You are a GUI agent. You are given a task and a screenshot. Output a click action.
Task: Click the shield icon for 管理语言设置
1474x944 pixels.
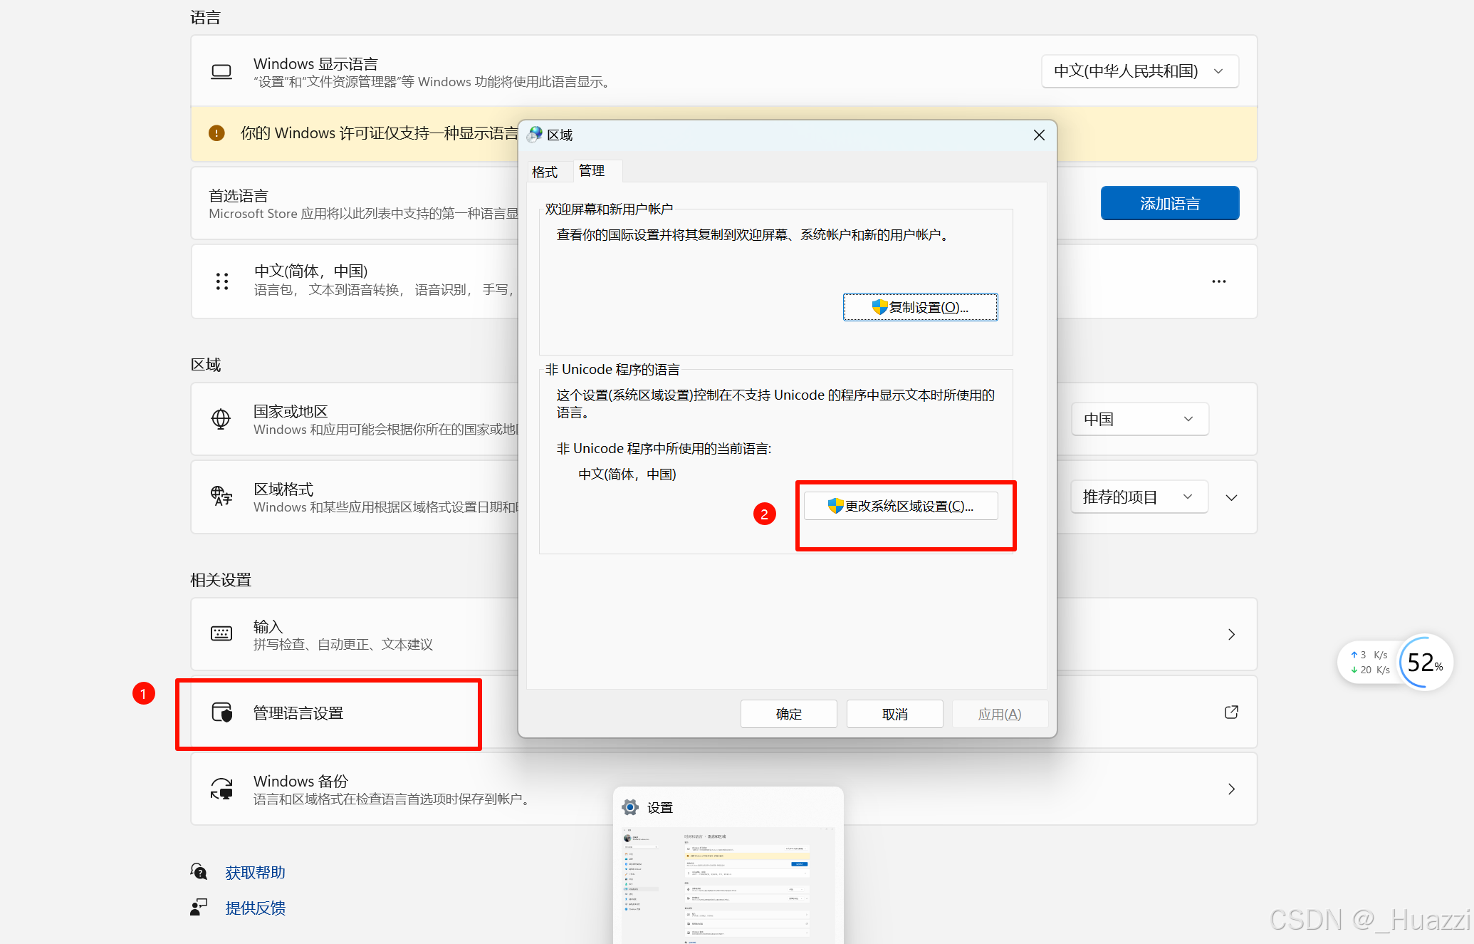[222, 712]
